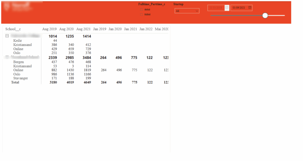Screen dimensions: 303x161
Task: Select the Stavanger row label
Action: 20,78
